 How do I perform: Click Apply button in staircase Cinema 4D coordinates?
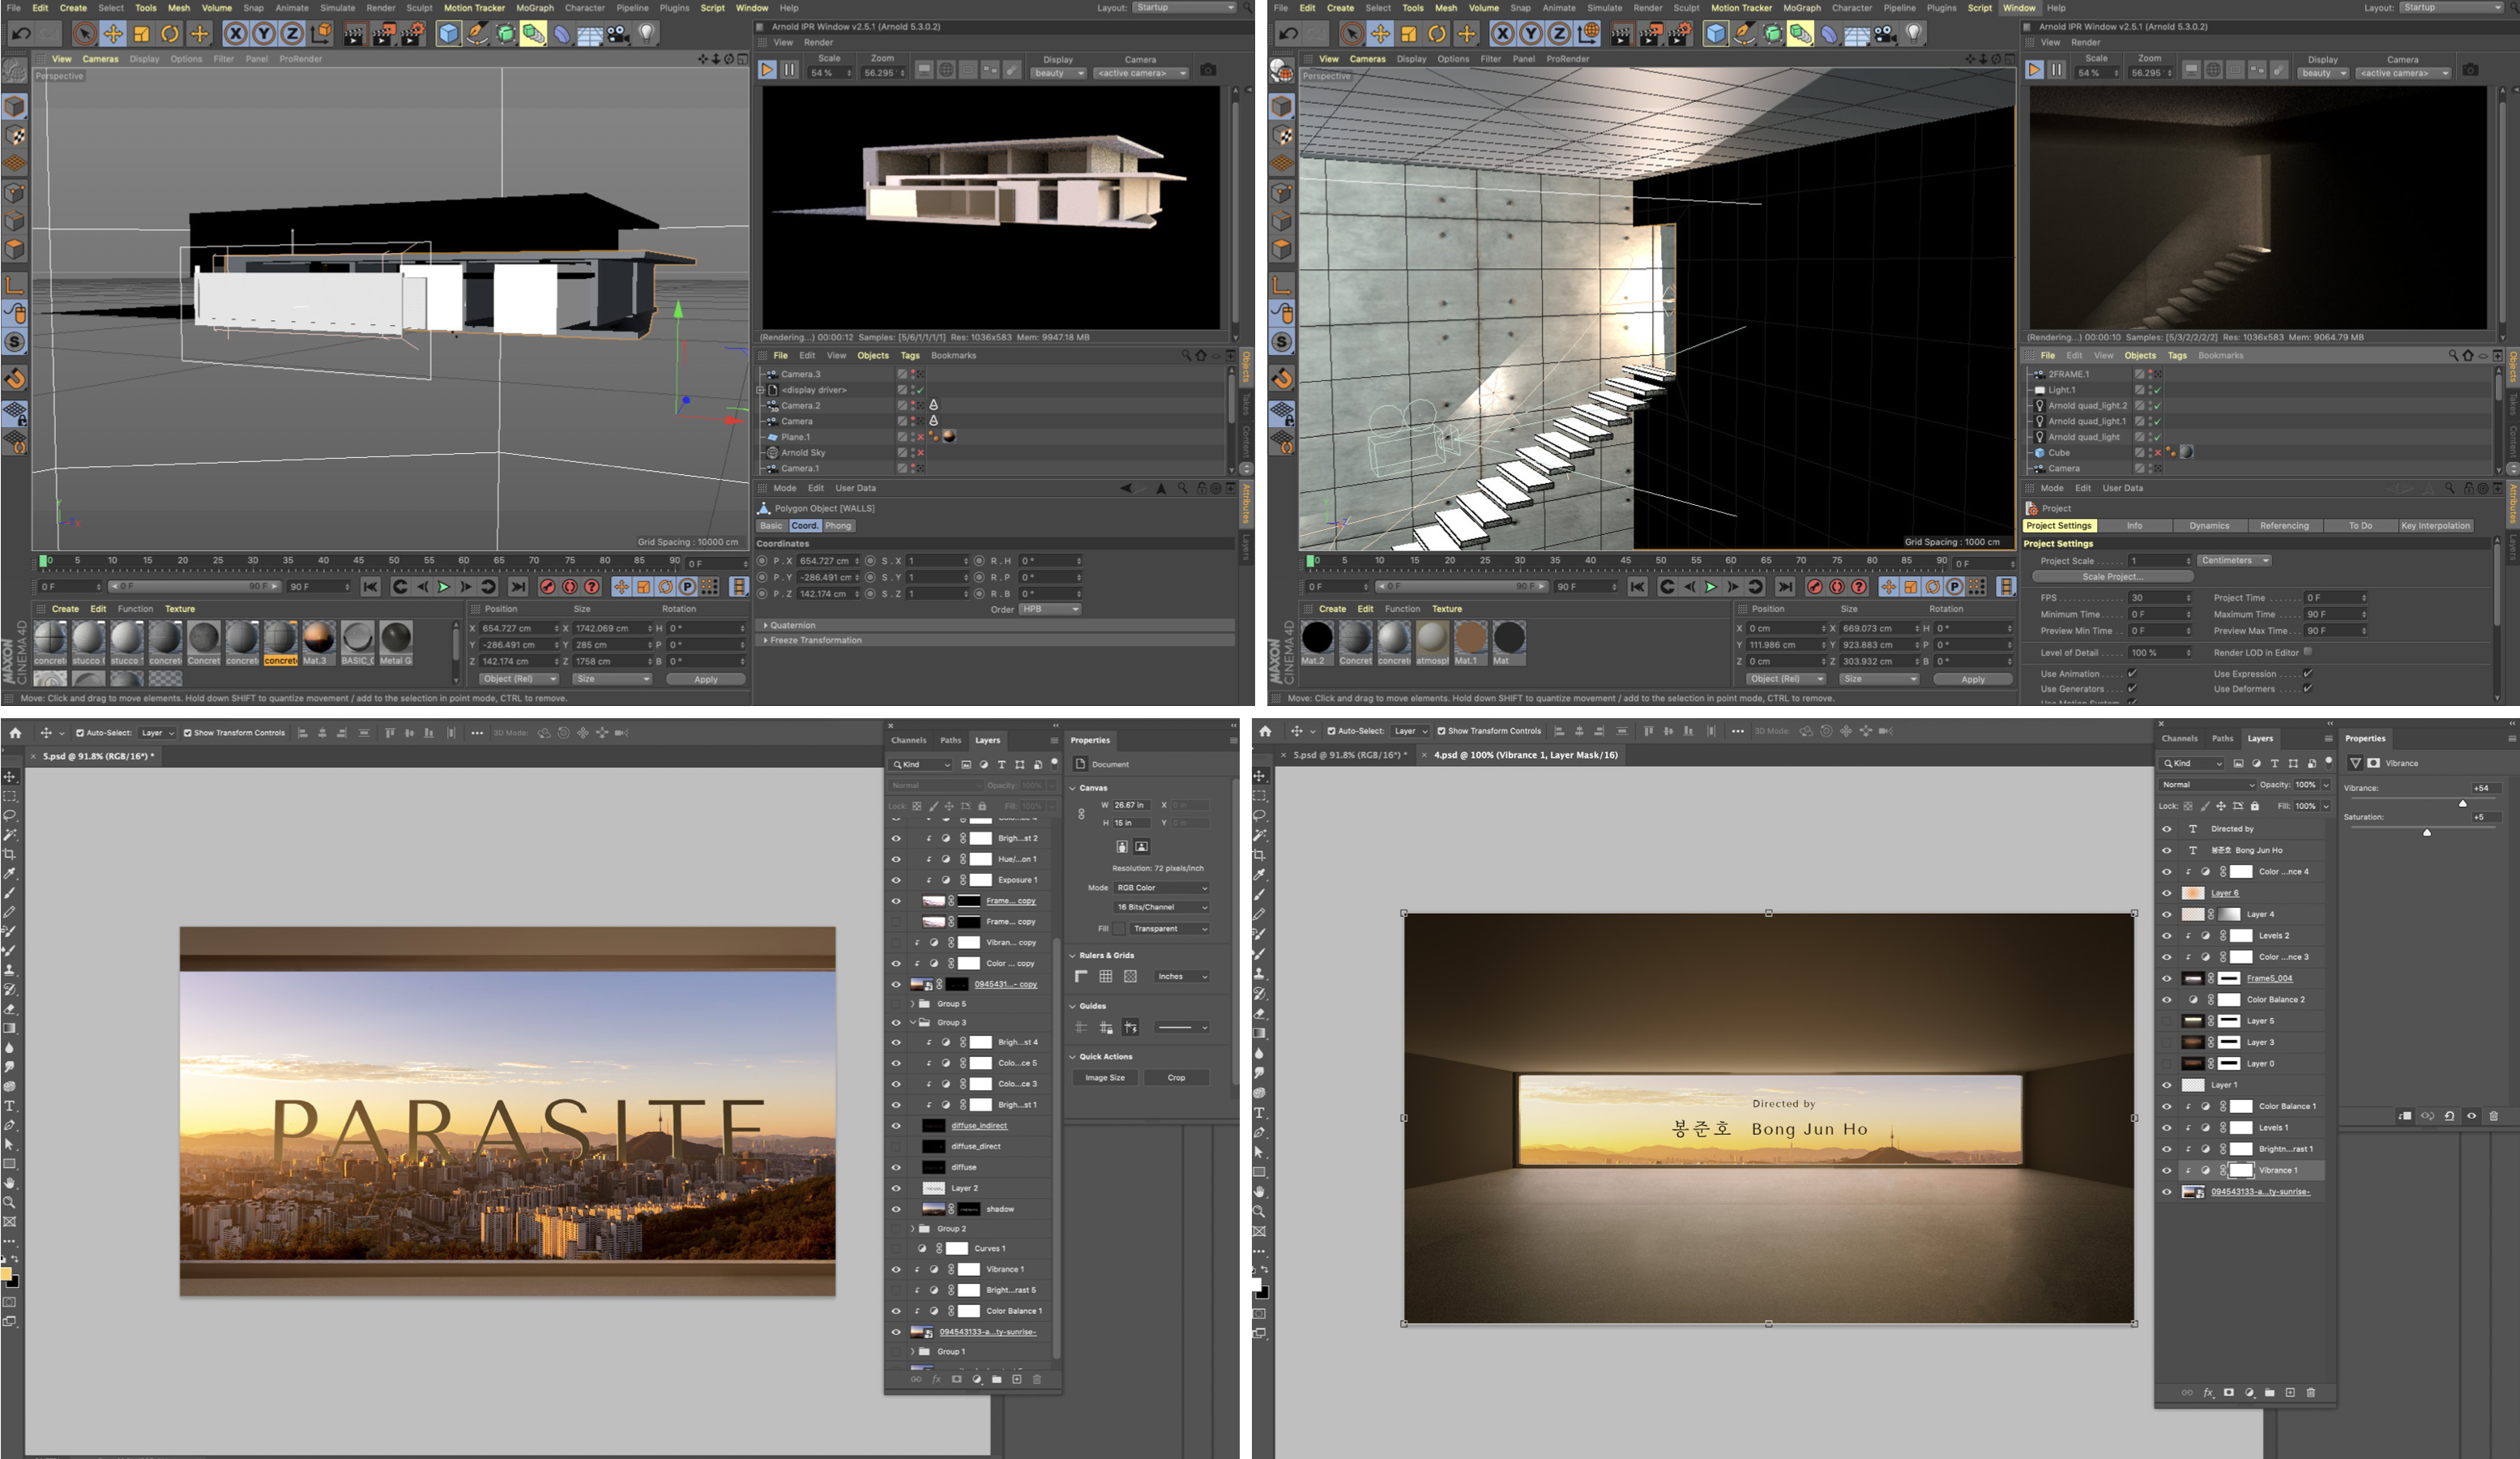click(1973, 679)
